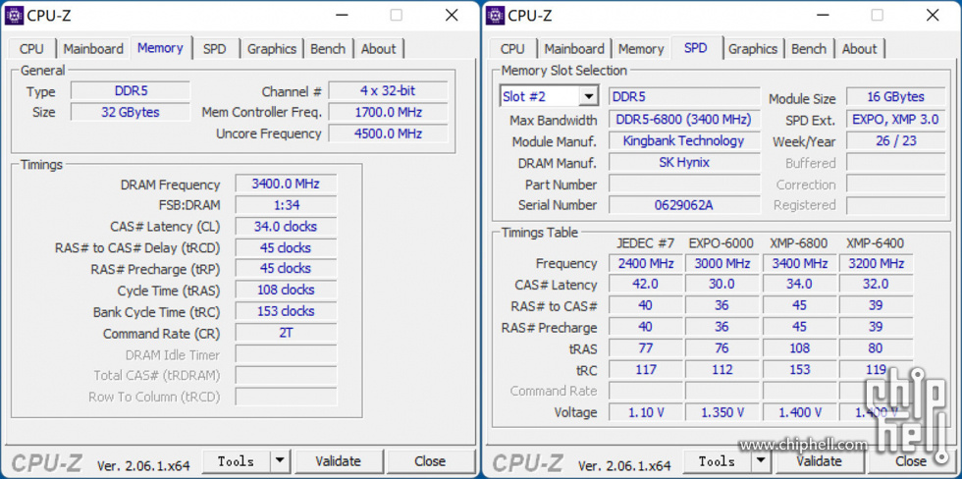Image resolution: width=962 pixels, height=479 pixels.
Task: Expand the Tools dropdown arrow in the left window
Action: click(x=280, y=461)
